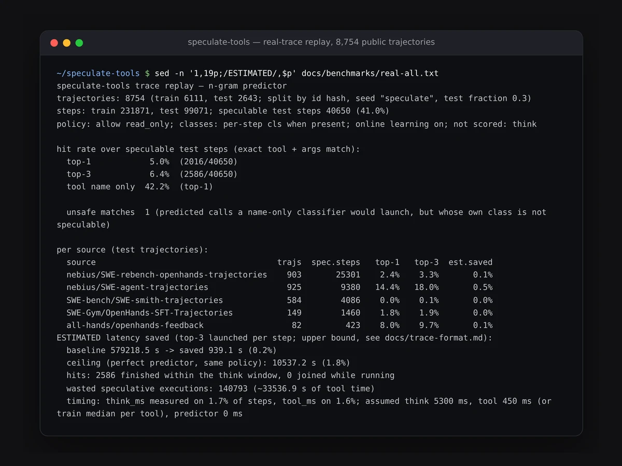Click the '14.4%' top-1 value
The width and height of the screenshot is (622, 466).
point(387,287)
